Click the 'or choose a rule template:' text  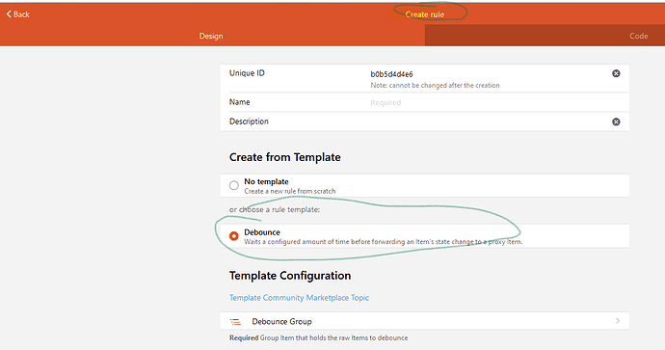pyautogui.click(x=275, y=209)
